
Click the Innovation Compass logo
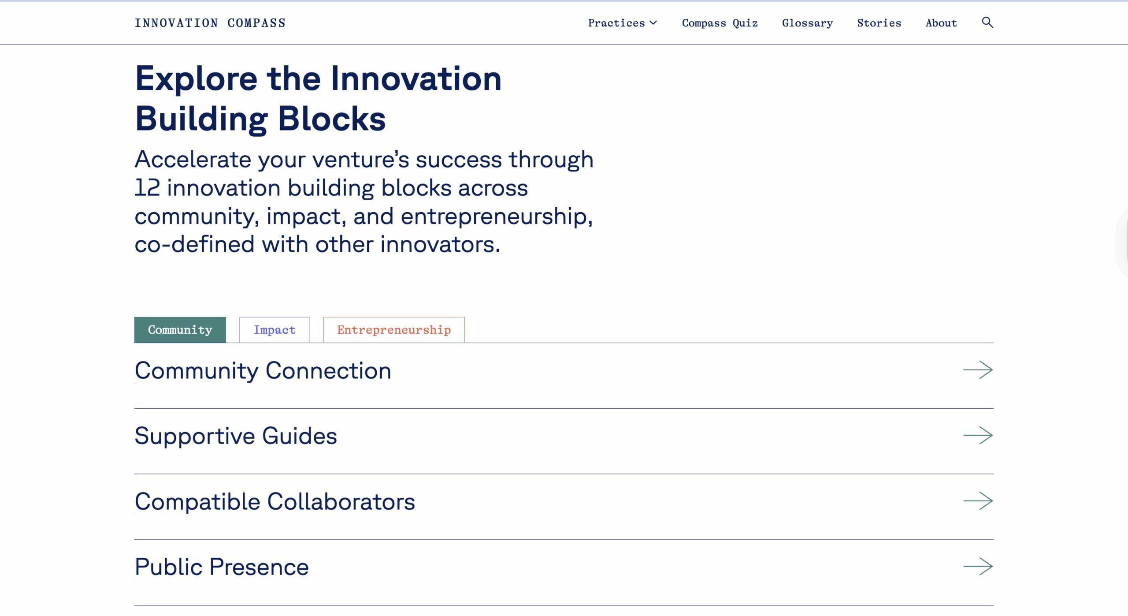[x=210, y=23]
